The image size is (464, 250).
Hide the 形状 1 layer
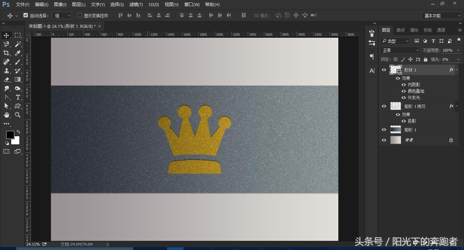point(384,70)
